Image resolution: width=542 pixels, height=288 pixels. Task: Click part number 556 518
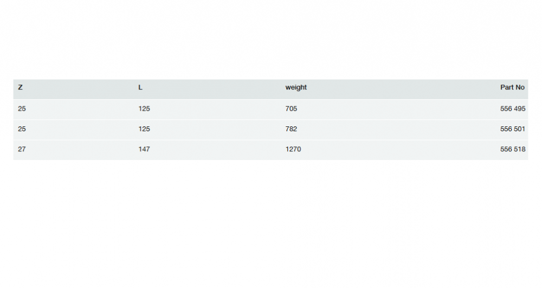[513, 149]
